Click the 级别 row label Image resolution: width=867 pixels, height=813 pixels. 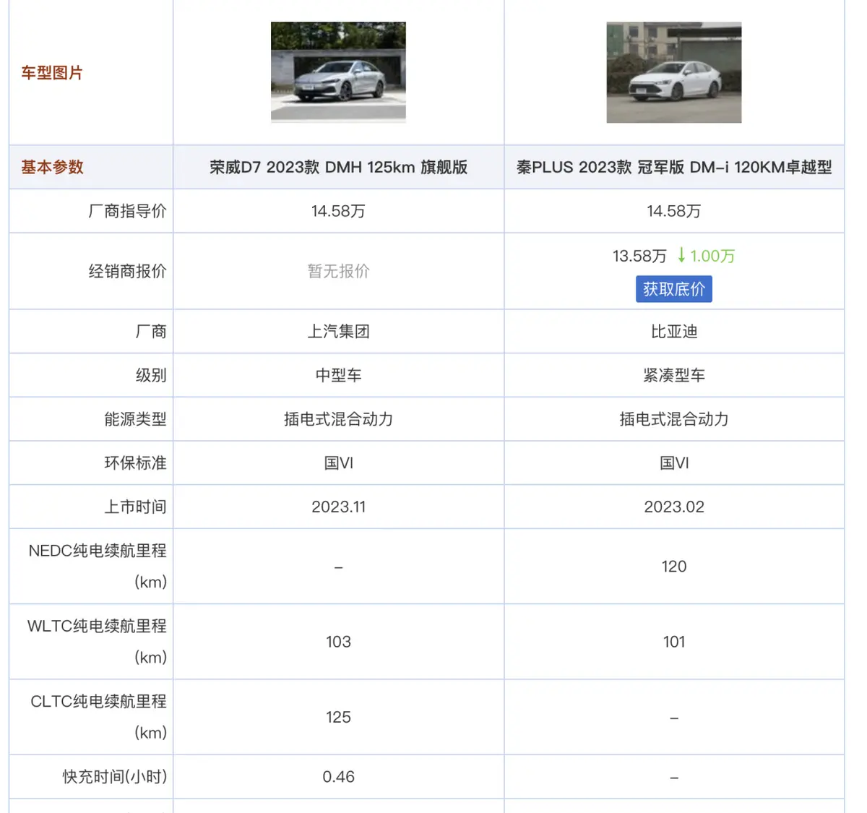(151, 375)
